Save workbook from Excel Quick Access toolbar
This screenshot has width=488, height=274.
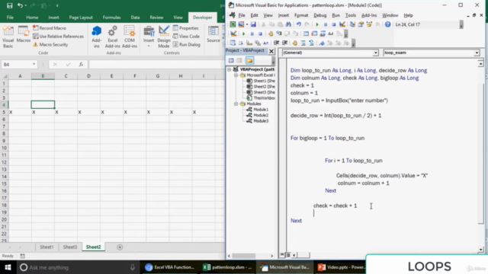pyautogui.click(x=10, y=5)
